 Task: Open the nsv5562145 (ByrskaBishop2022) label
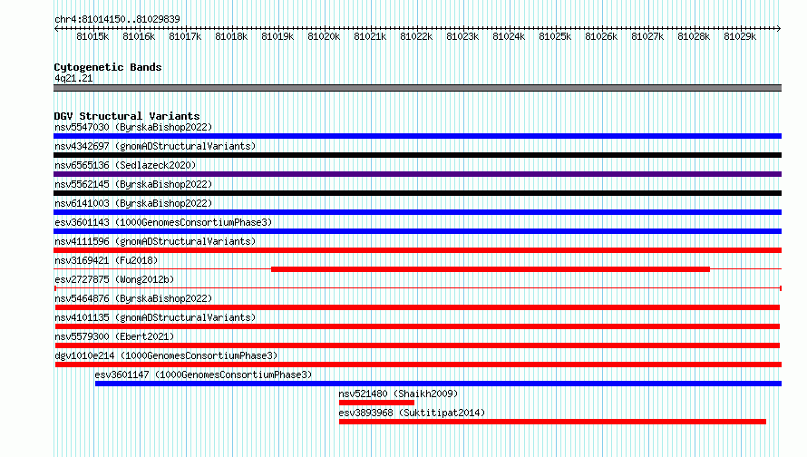133,184
